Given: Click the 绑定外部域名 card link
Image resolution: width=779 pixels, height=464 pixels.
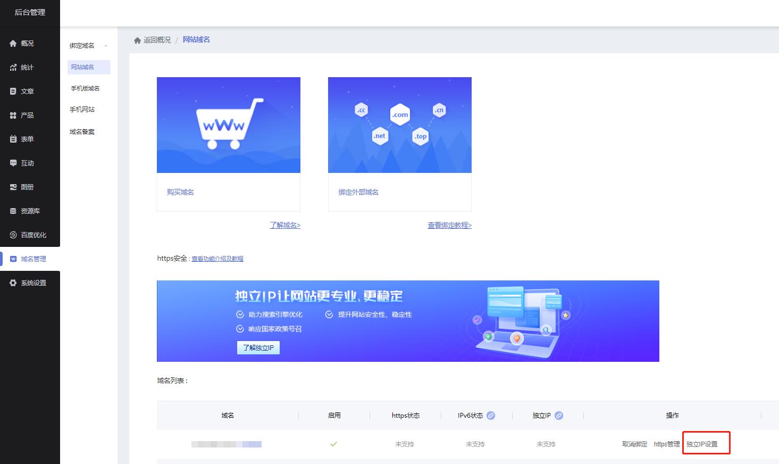Looking at the screenshot, I should (358, 192).
